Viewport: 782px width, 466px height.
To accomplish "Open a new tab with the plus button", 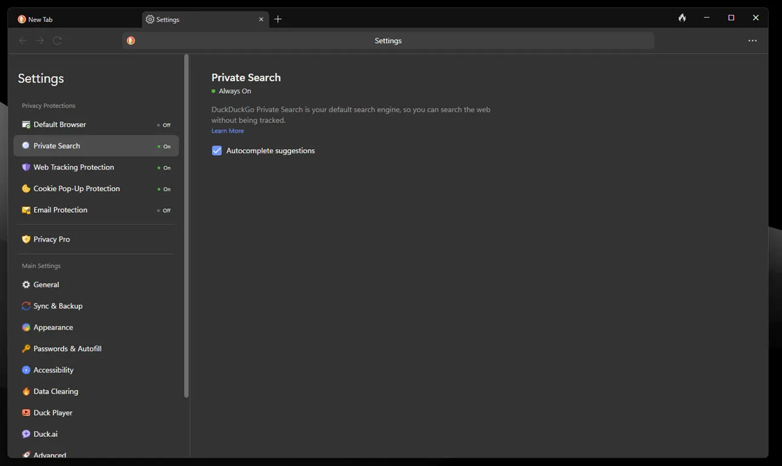I will coord(278,19).
